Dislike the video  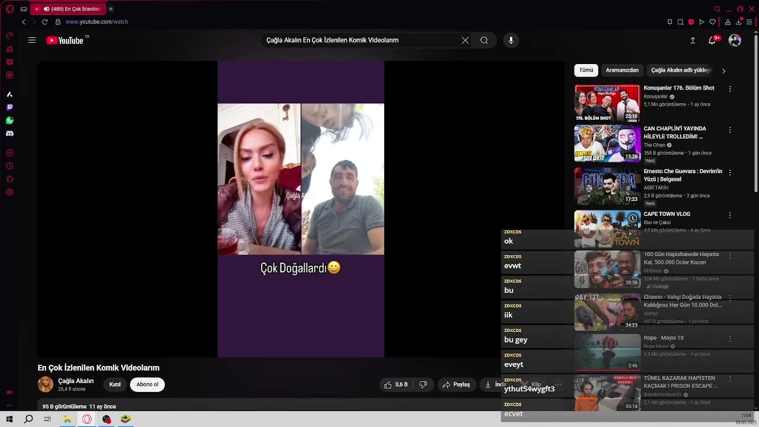[423, 384]
